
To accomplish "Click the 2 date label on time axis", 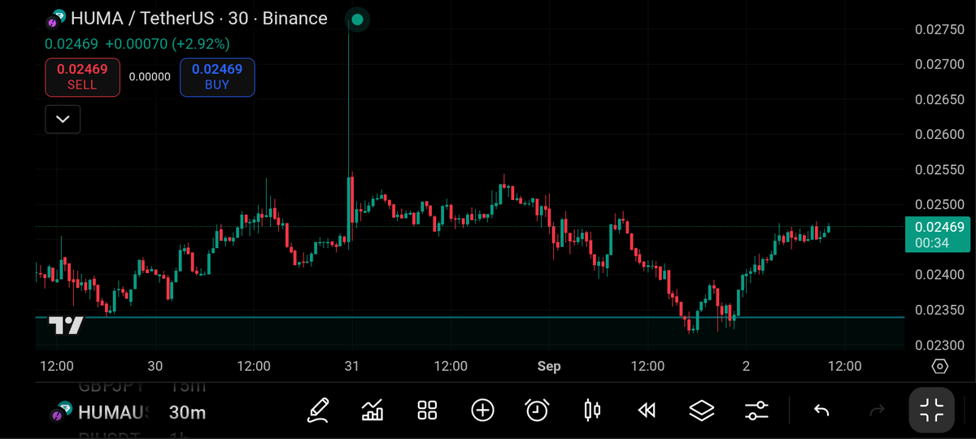I will (746, 367).
